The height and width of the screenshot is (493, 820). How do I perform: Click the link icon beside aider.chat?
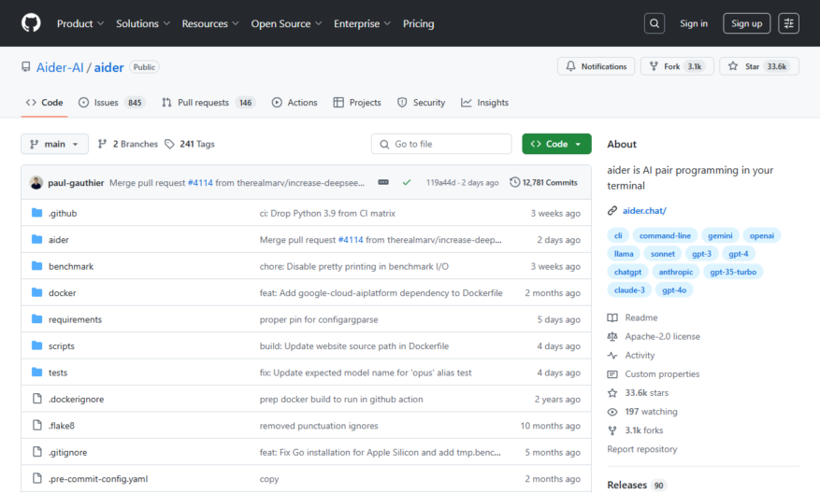(611, 210)
